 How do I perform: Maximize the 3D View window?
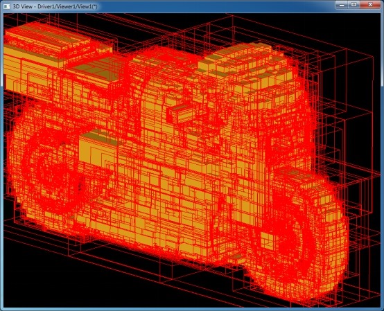tap(354, 5)
